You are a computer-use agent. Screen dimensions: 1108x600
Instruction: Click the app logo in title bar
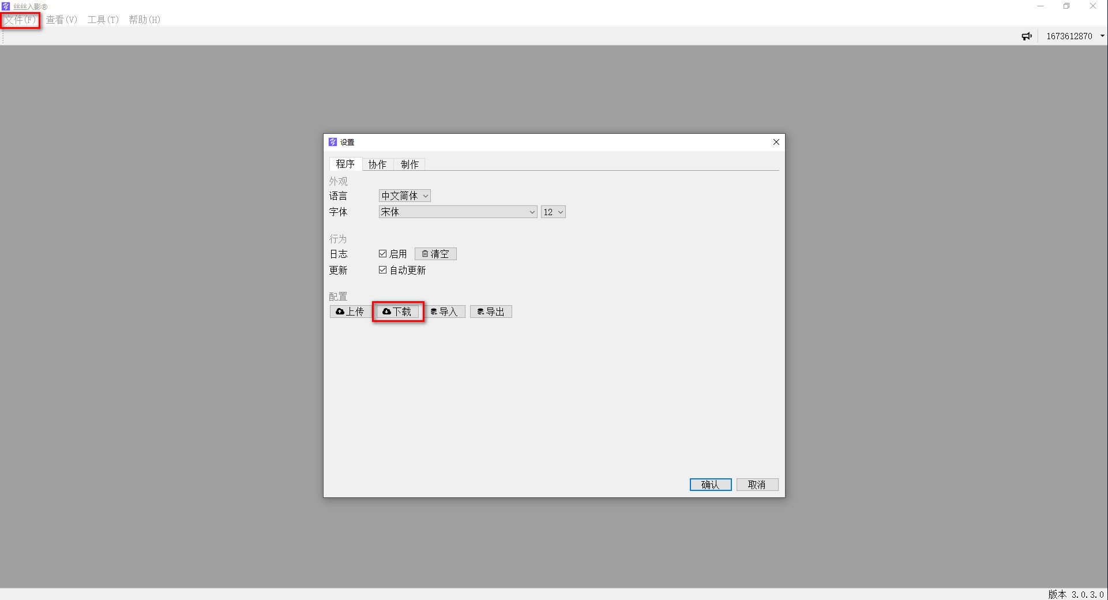coord(6,6)
